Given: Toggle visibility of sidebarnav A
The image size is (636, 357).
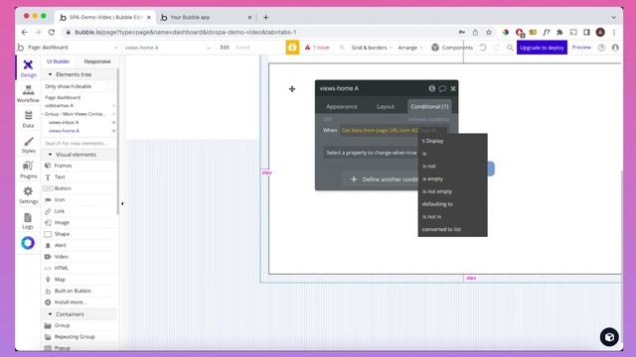Looking at the screenshot, I should 113,106.
